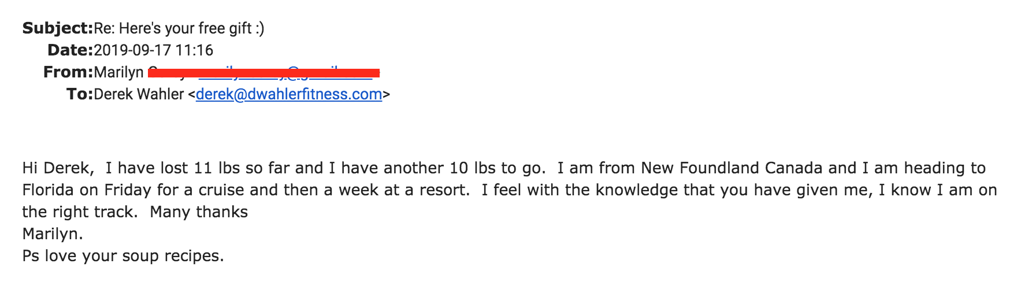Screen dimensions: 1017x282
Task: Click the "Ps love your soup recipes" line
Action: [123, 256]
